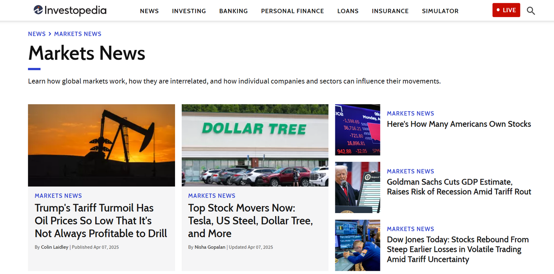The width and height of the screenshot is (554, 274).
Task: Open the Investing menu
Action: [x=189, y=11]
